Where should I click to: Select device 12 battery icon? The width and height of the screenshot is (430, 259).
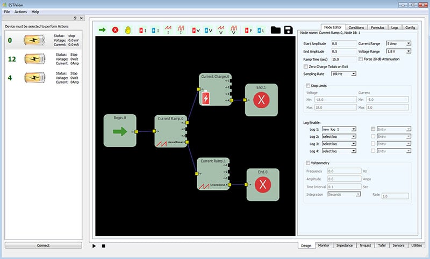(x=34, y=59)
